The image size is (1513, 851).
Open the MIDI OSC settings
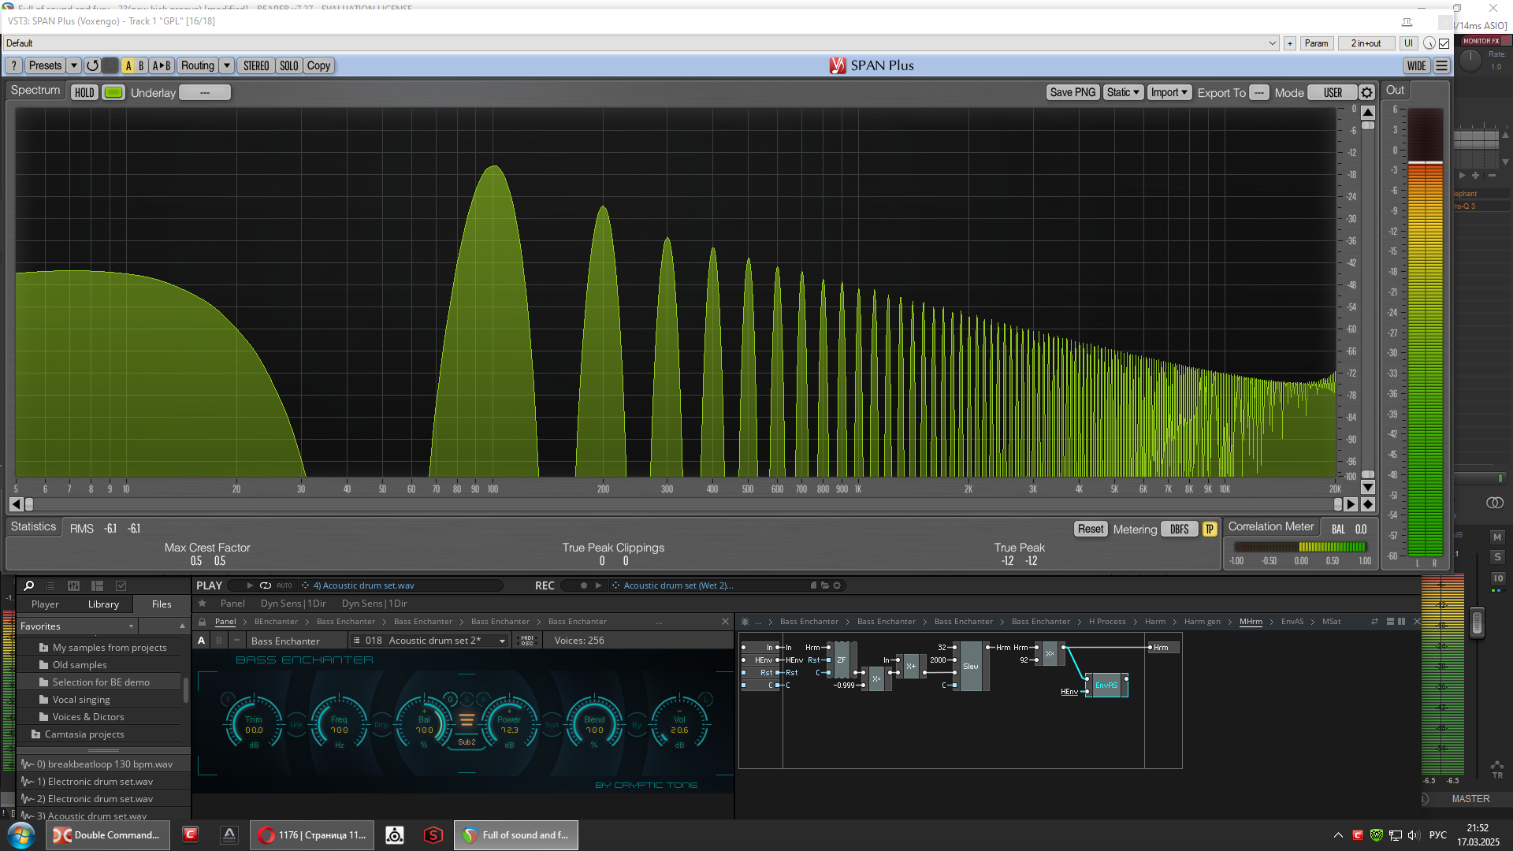pos(527,641)
